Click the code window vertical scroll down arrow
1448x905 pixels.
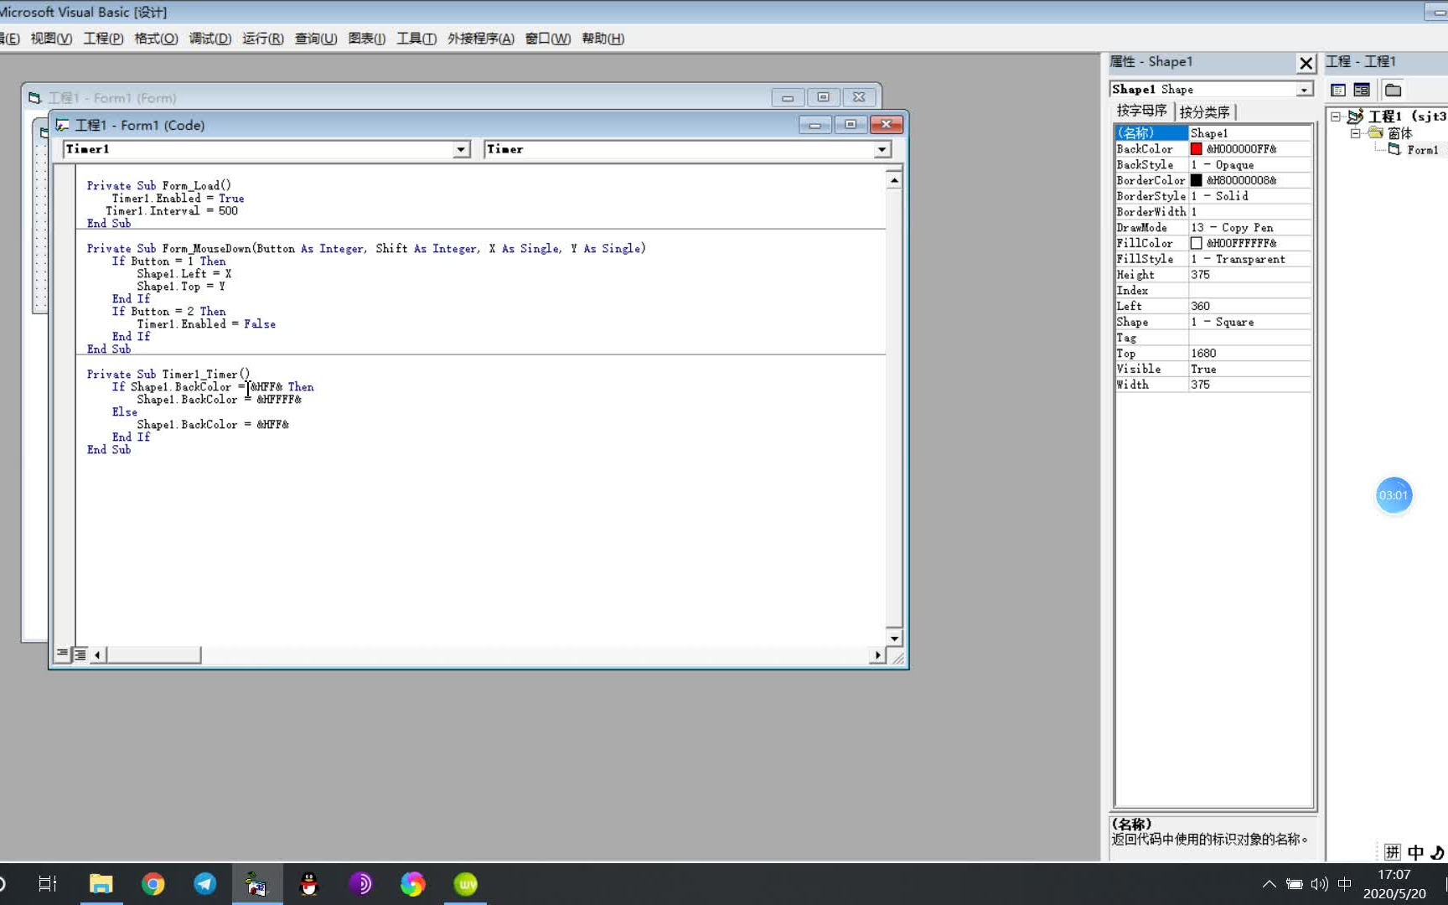894,638
